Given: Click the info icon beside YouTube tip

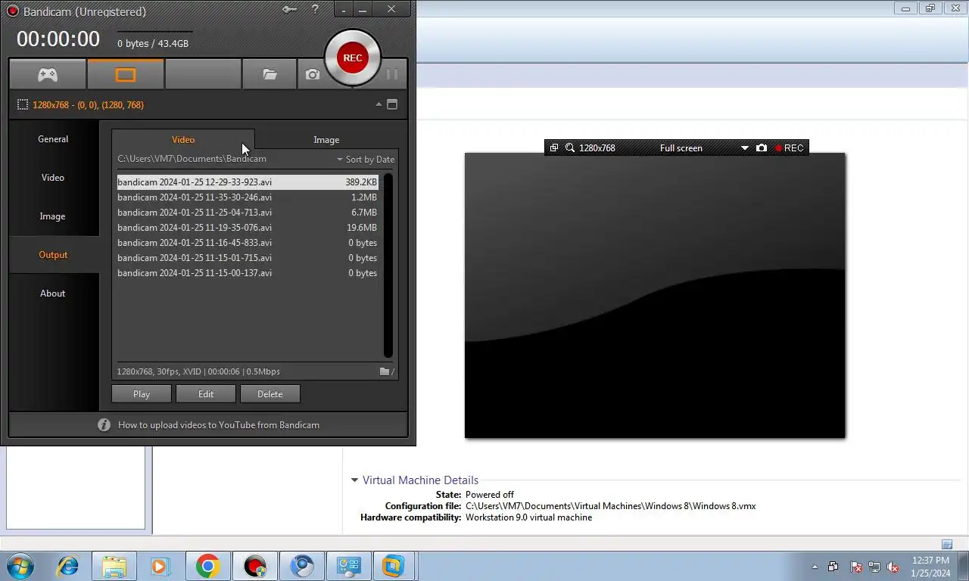Looking at the screenshot, I should [x=104, y=425].
